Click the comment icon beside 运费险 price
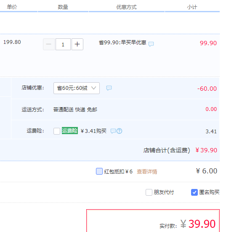The height and width of the screenshot is (232, 234). [113, 131]
